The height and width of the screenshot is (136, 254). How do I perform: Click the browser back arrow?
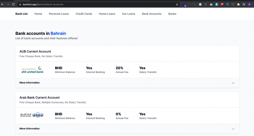[3, 4]
